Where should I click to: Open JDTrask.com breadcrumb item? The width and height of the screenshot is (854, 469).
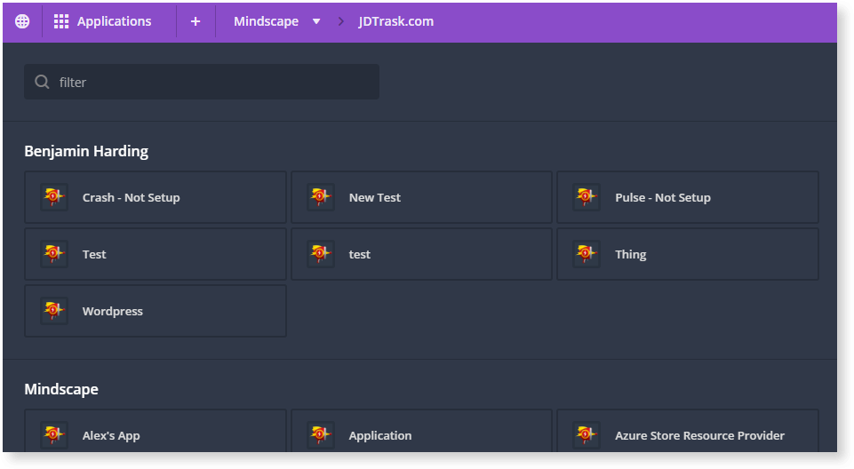396,21
